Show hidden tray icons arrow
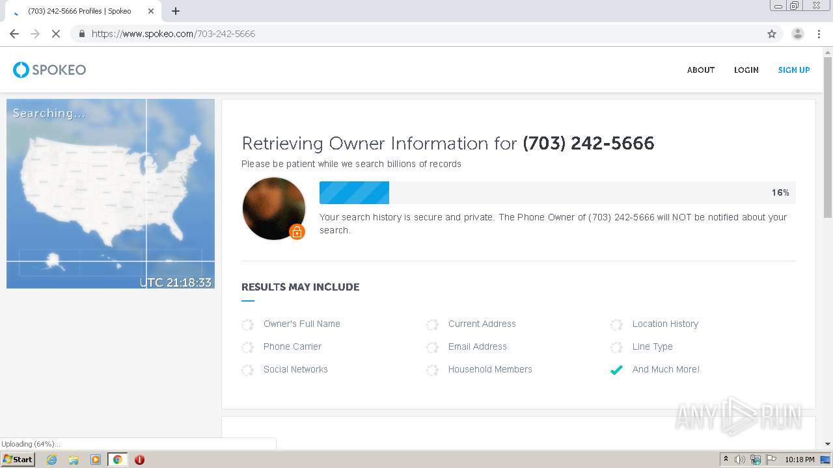The height and width of the screenshot is (468, 833). click(726, 460)
